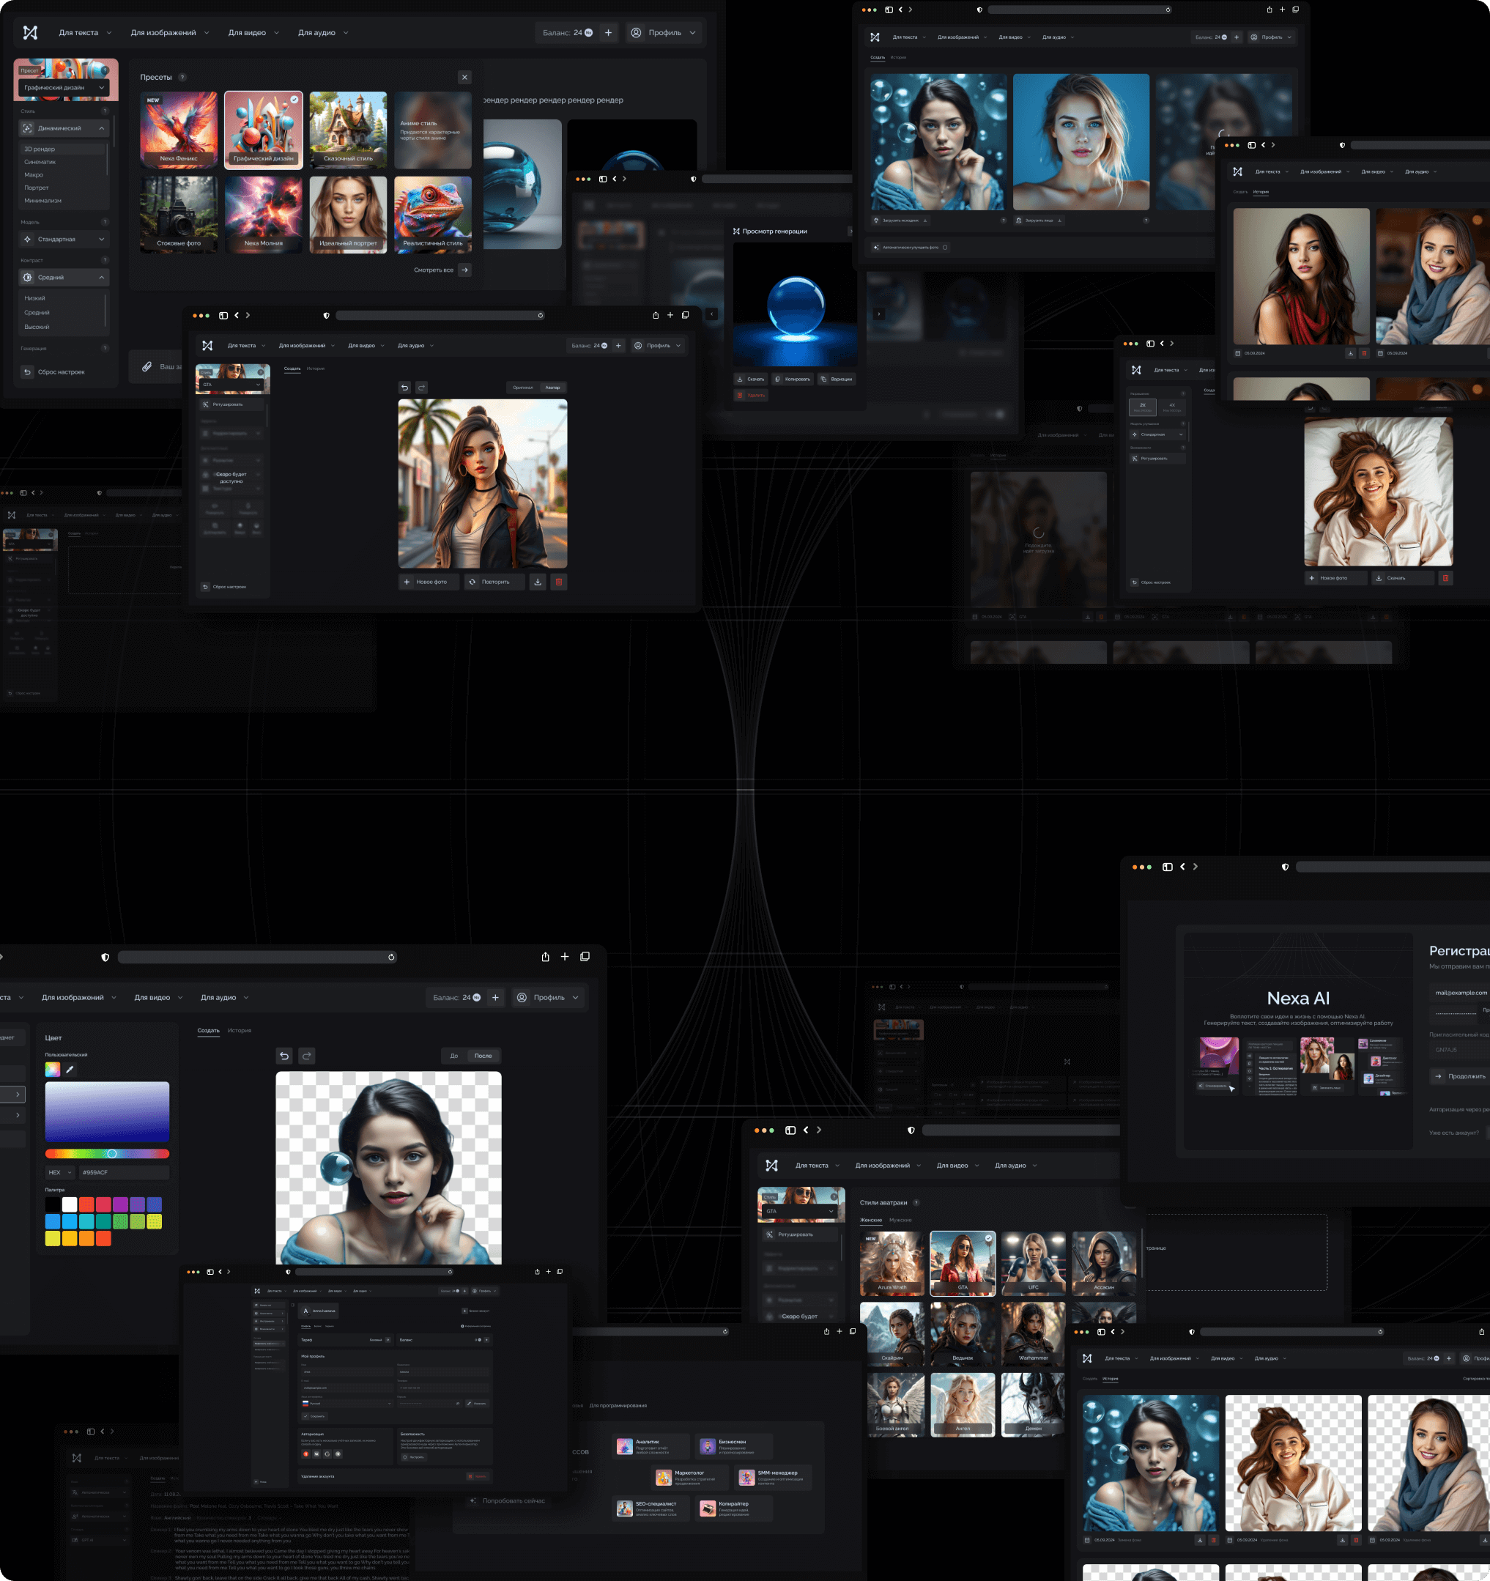Pick a color with the eyedropper icon
The width and height of the screenshot is (1490, 1581).
coord(70,1069)
